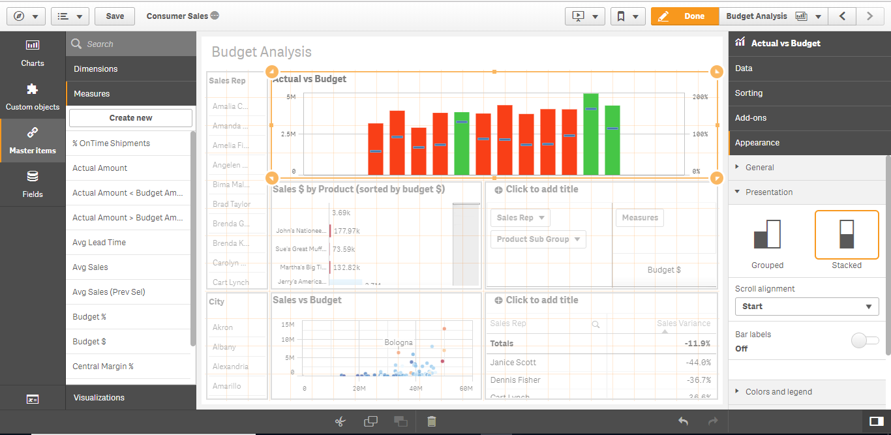Select the % OnTime Shipments measure
This screenshot has height=435, width=891.
click(128, 143)
